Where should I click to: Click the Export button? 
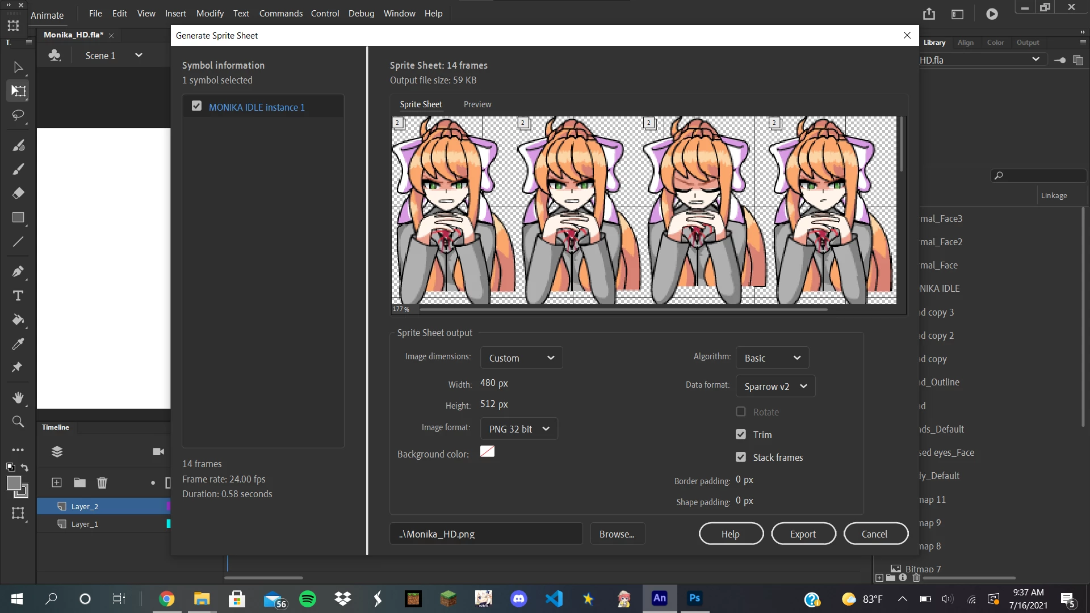(x=803, y=534)
